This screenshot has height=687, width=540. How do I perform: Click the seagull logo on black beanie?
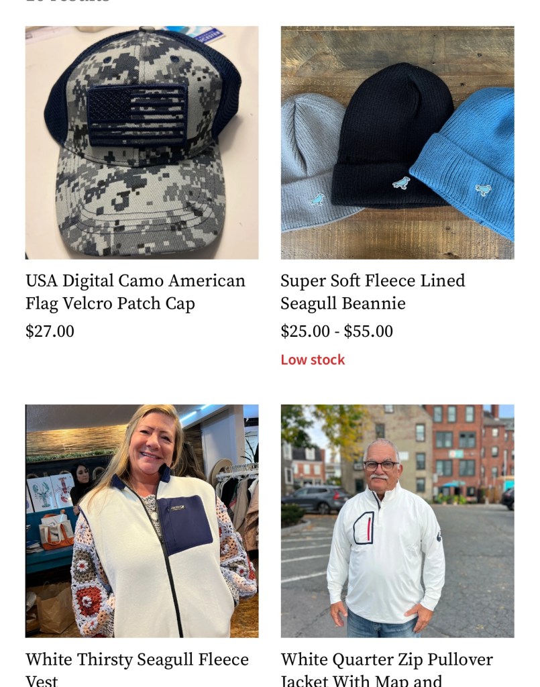(x=401, y=182)
